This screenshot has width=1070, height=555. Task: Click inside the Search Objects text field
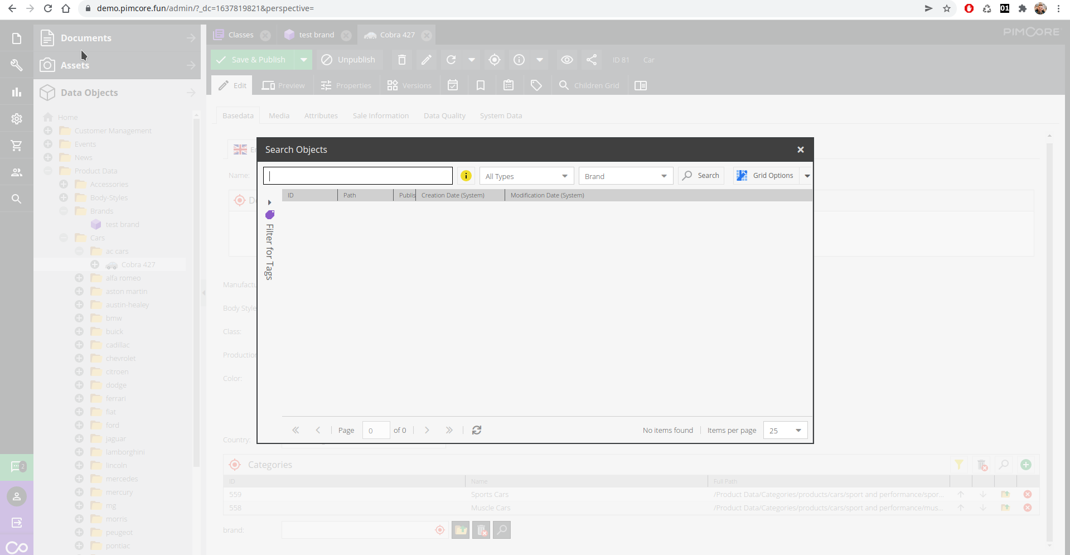tap(357, 175)
